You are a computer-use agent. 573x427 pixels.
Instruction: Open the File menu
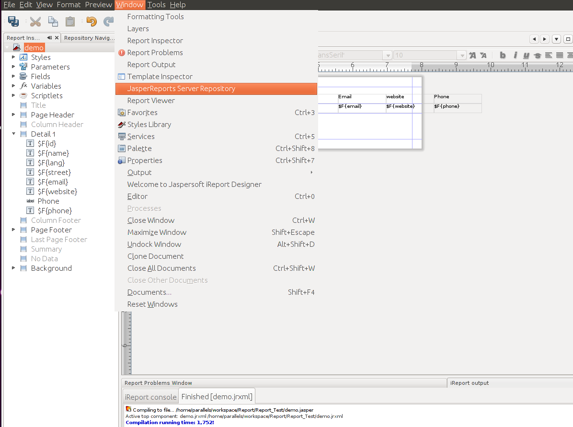10,5
